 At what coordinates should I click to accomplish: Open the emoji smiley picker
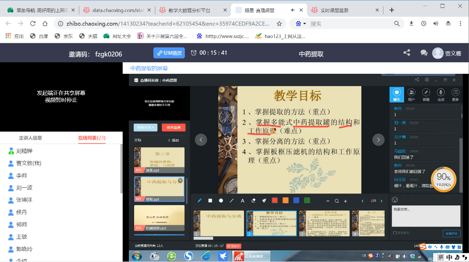[x=395, y=200]
